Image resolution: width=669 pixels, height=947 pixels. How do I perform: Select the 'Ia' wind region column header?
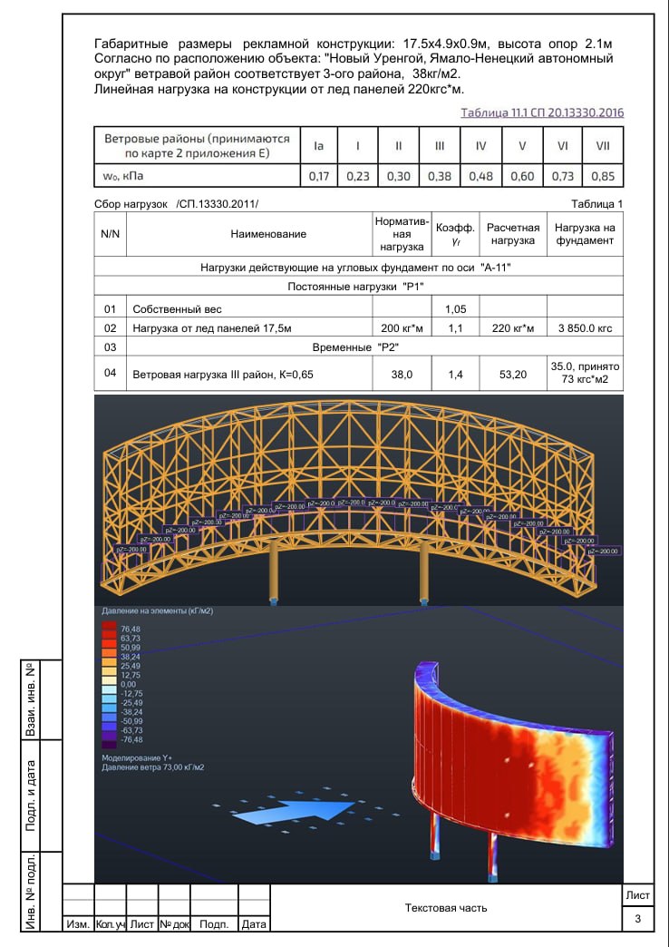(x=319, y=145)
